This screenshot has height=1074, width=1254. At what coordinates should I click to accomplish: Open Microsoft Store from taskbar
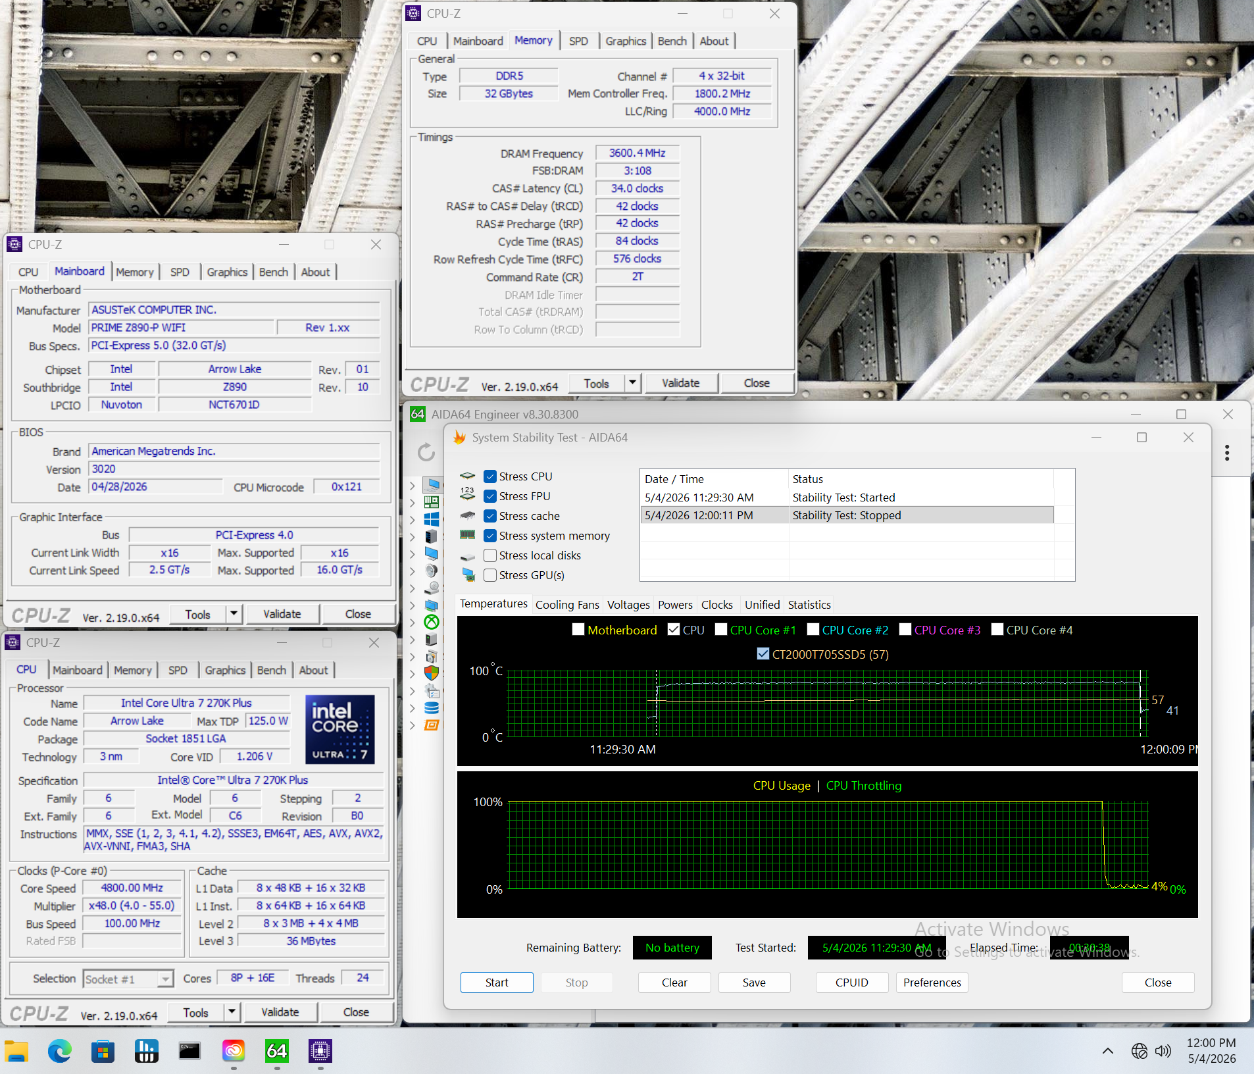click(103, 1051)
